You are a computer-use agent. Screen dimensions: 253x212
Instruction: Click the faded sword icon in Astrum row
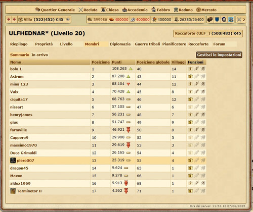[x=197, y=76]
